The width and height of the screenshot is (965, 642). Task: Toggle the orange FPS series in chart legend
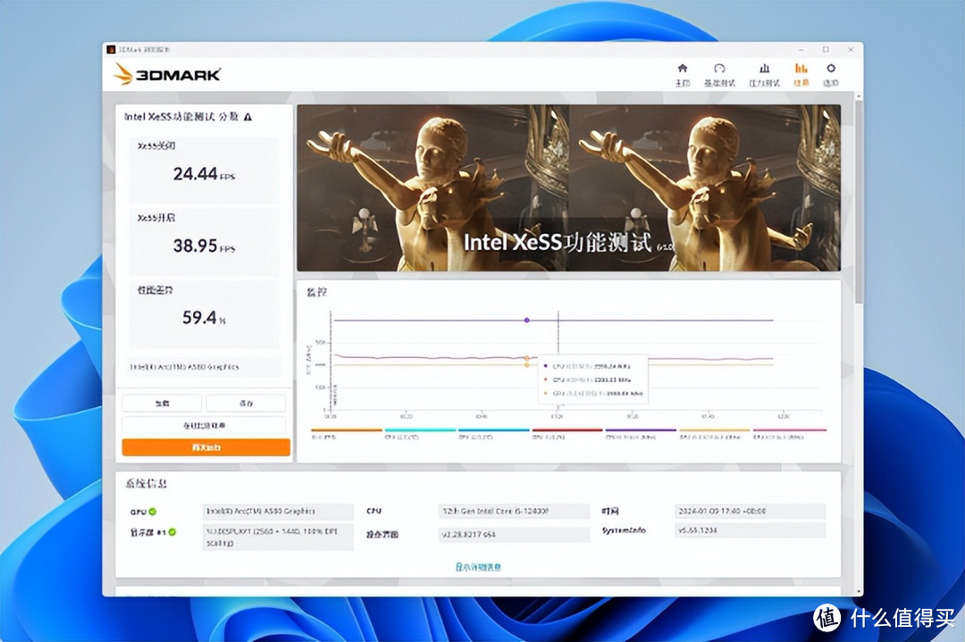[347, 434]
